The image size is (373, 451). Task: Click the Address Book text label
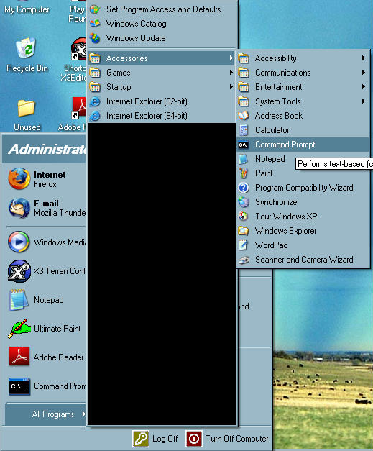[279, 116]
